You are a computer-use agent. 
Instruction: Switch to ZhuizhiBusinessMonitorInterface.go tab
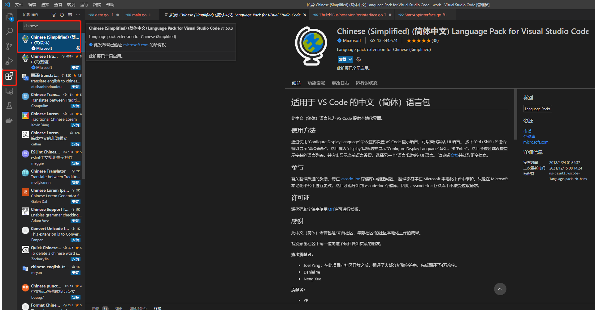352,15
